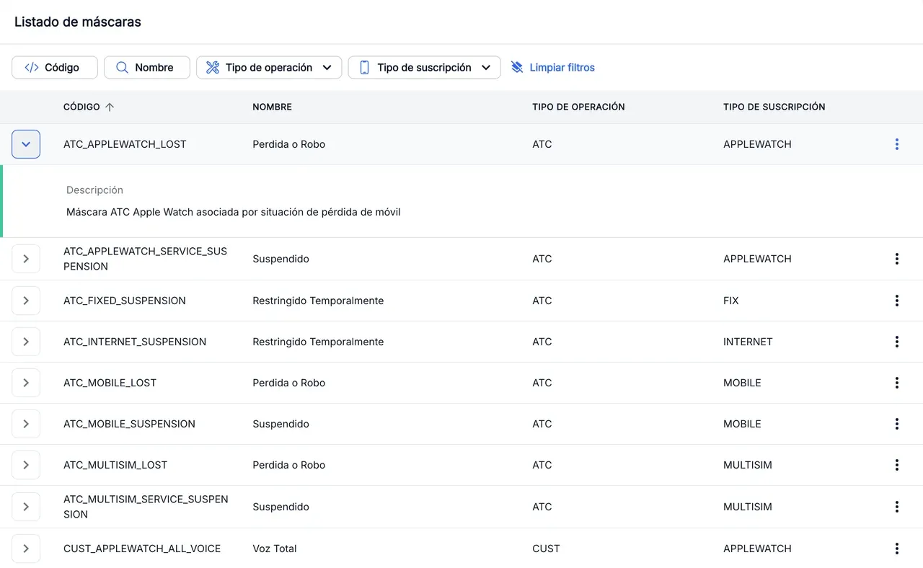Click the FIX subscription type cell
923x568 pixels.
click(731, 301)
